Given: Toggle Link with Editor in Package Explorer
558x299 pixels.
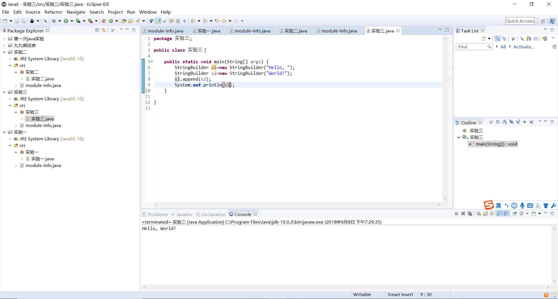Looking at the screenshot, I should point(103,30).
